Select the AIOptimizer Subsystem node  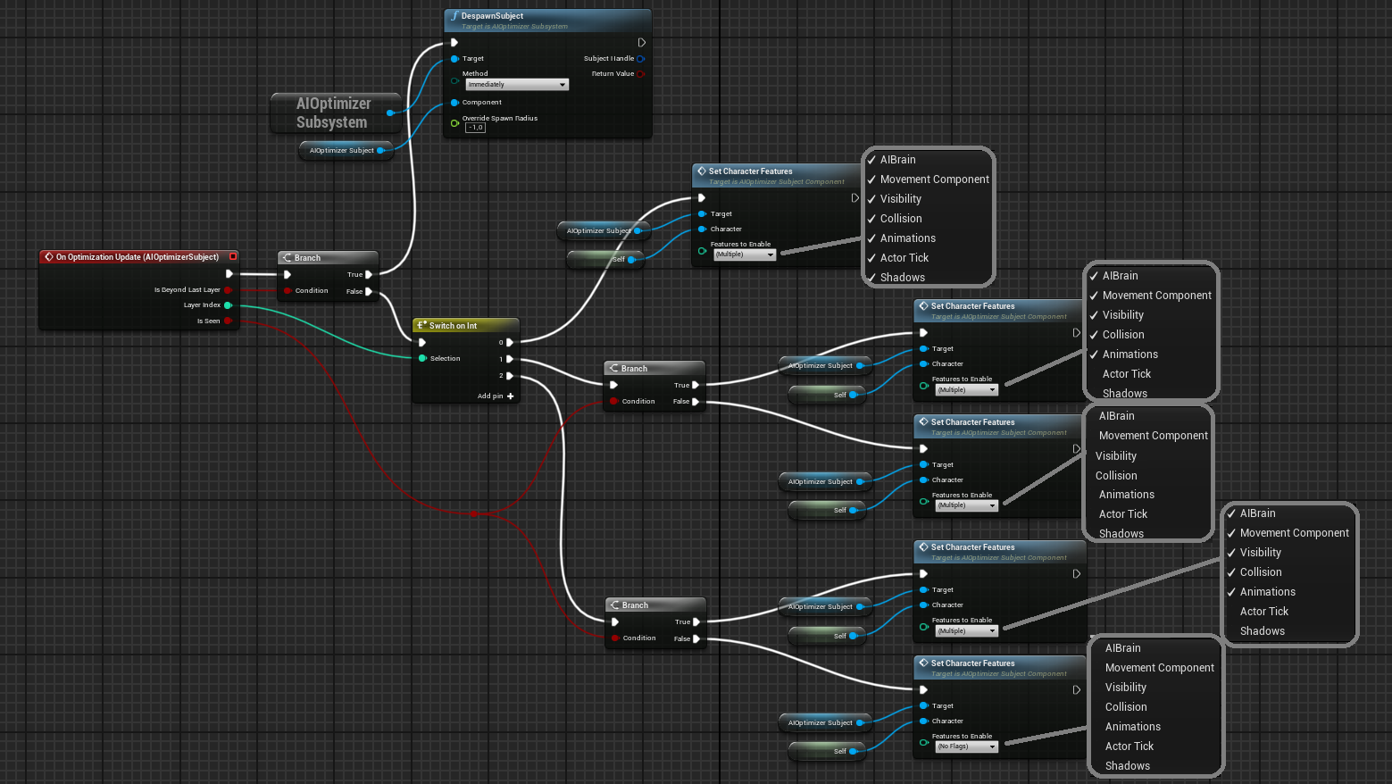pyautogui.click(x=332, y=113)
